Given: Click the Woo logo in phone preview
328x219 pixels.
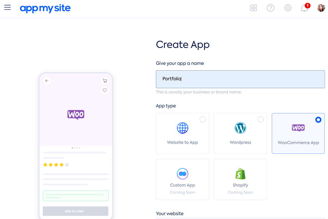Looking at the screenshot, I should pyautogui.click(x=76, y=115).
